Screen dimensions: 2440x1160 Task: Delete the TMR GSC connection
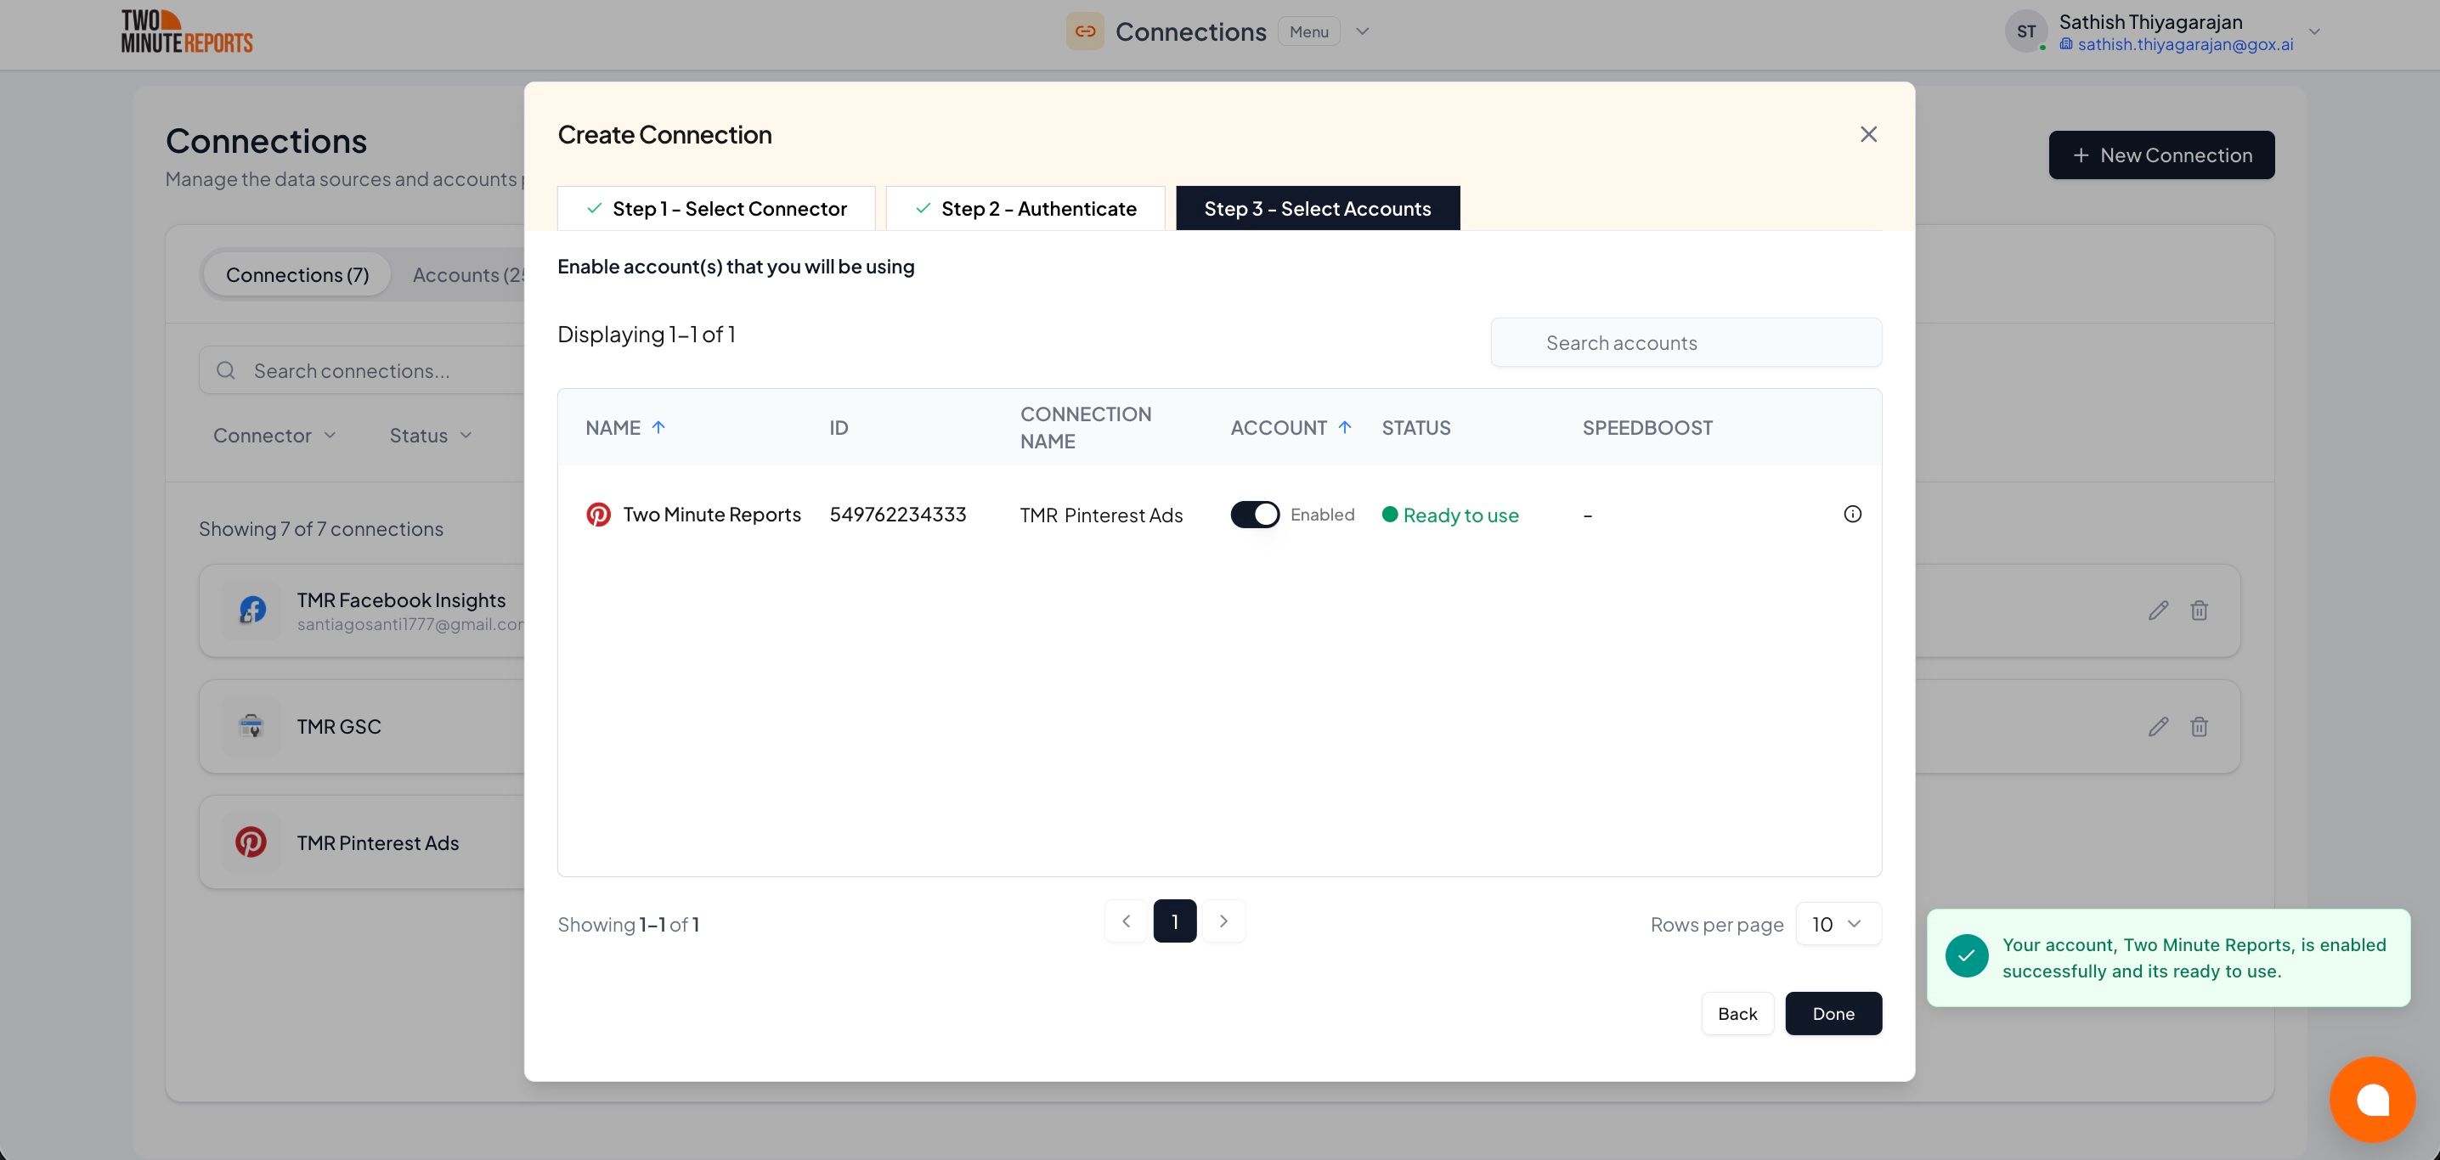(2199, 726)
